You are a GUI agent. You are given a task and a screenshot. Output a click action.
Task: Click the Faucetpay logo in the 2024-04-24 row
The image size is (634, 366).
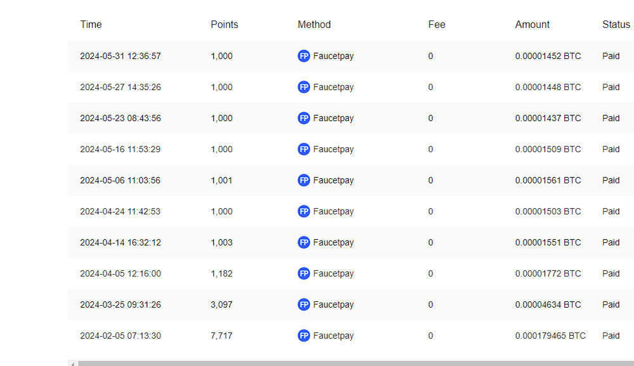(x=304, y=211)
